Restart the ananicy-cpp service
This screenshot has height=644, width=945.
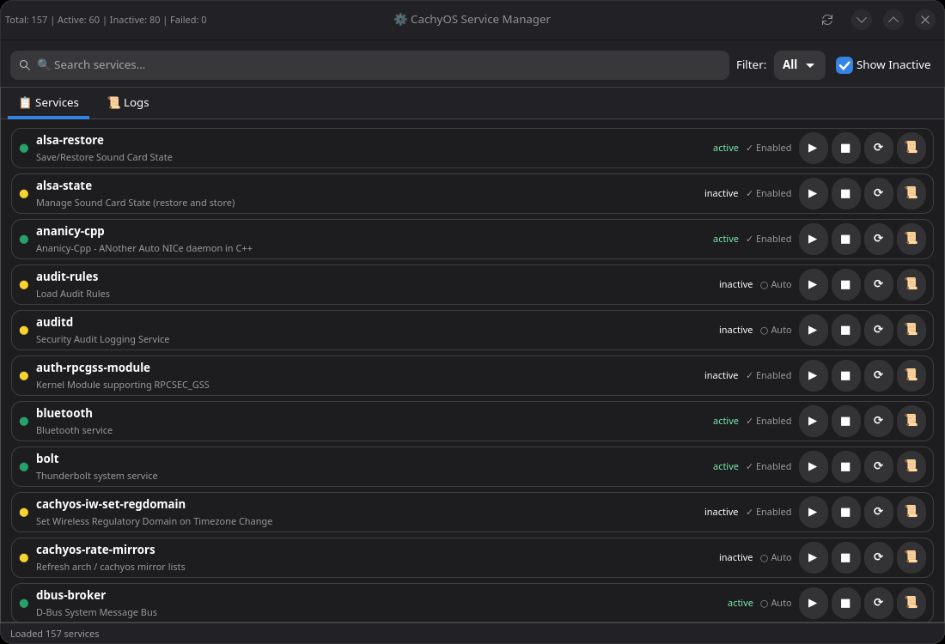pyautogui.click(x=878, y=239)
